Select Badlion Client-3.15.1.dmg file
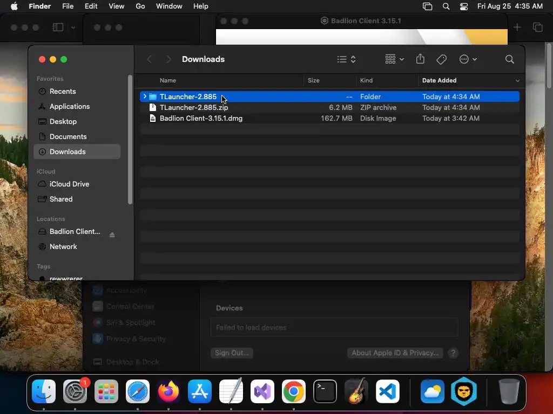The image size is (553, 414). [x=329, y=118]
